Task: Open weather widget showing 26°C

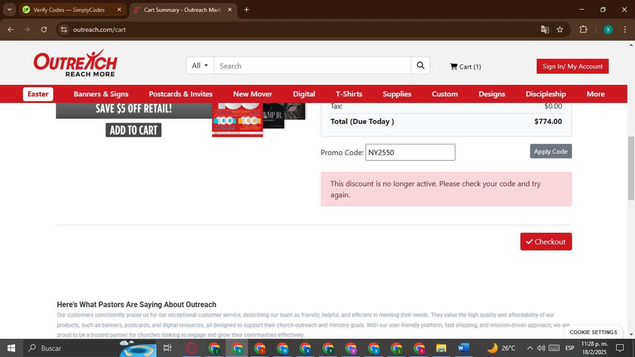Action: pos(501,348)
